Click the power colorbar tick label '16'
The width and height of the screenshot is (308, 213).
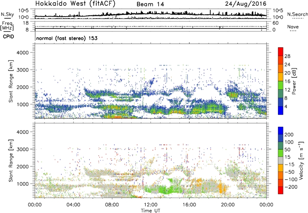(x=287, y=82)
